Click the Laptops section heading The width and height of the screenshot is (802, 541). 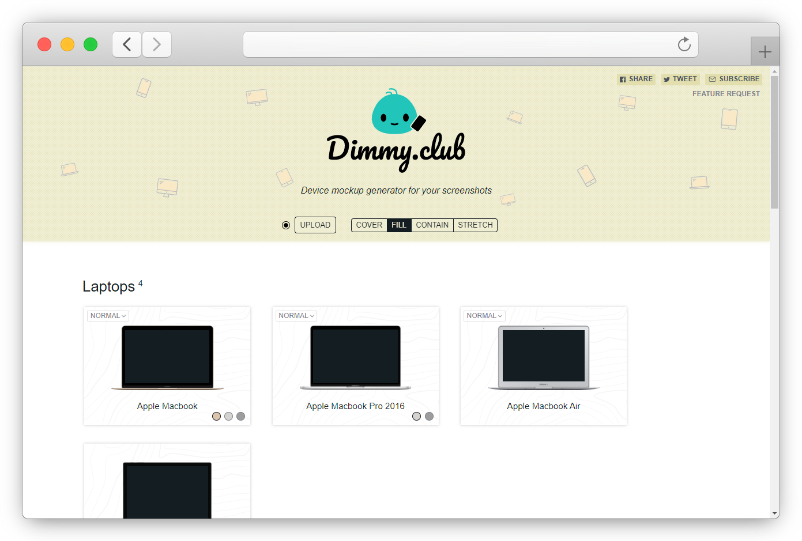point(108,286)
